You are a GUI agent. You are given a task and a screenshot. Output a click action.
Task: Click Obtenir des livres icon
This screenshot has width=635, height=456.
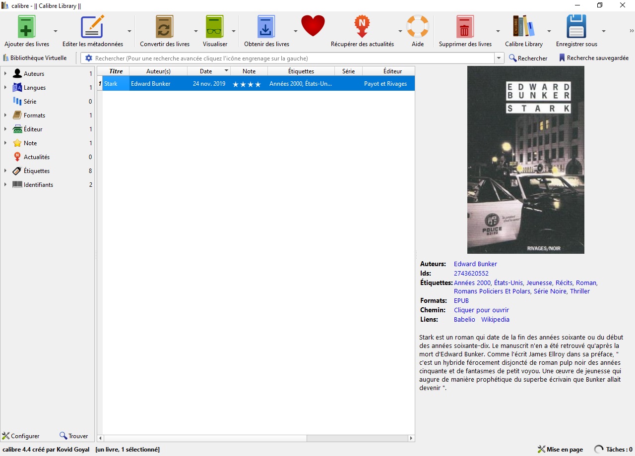pyautogui.click(x=266, y=26)
